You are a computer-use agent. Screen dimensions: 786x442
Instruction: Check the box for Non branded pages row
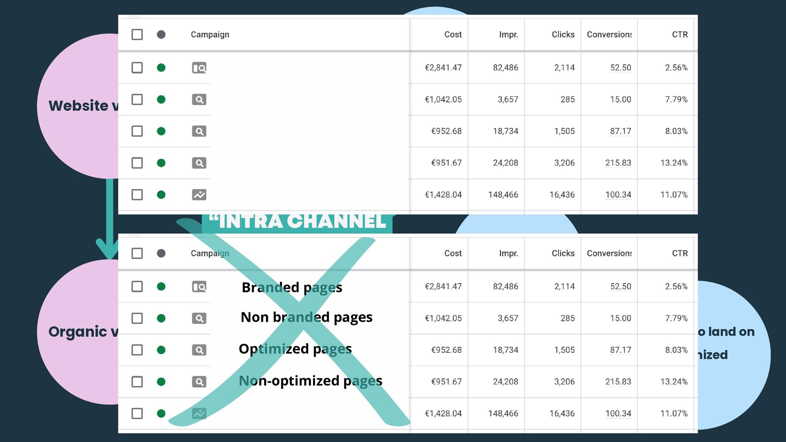coord(137,318)
